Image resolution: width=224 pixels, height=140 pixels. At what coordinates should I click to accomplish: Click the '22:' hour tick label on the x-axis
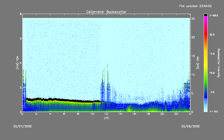click(x=176, y=114)
